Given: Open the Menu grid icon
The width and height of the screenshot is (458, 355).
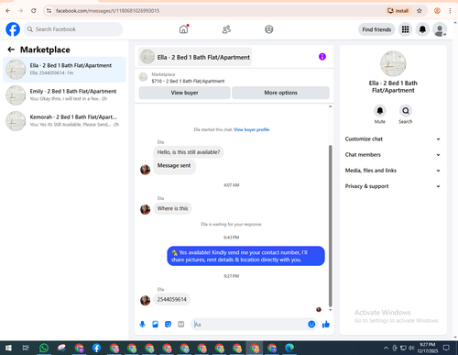Looking at the screenshot, I should point(405,29).
